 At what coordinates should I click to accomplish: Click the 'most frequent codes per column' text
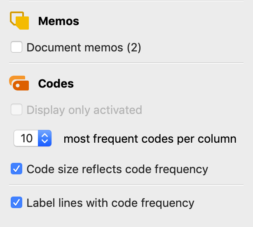(150, 139)
